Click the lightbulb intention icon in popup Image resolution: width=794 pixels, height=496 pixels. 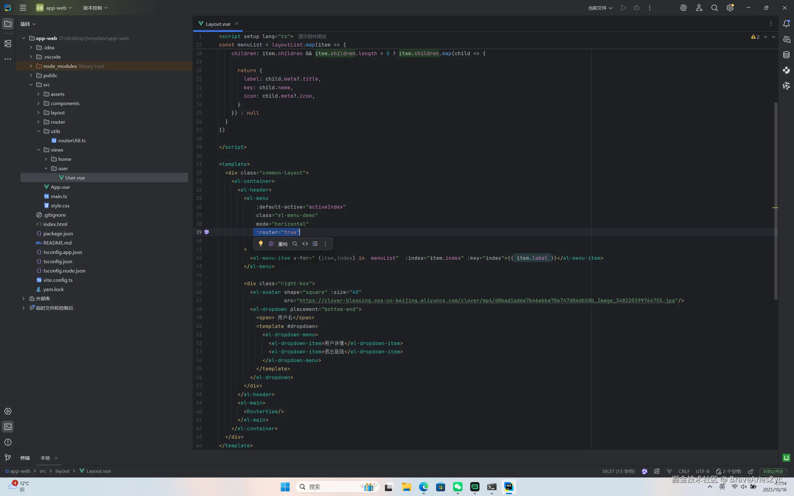(x=261, y=243)
